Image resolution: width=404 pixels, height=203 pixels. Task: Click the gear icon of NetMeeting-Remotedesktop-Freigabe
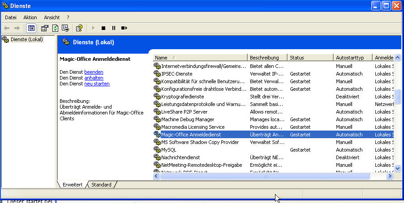tap(157, 165)
